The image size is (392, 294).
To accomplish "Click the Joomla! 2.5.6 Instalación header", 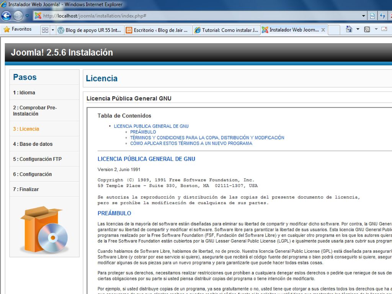I will (x=62, y=52).
